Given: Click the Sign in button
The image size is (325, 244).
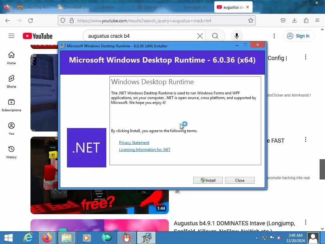Looking at the screenshot, I should pyautogui.click(x=298, y=36).
